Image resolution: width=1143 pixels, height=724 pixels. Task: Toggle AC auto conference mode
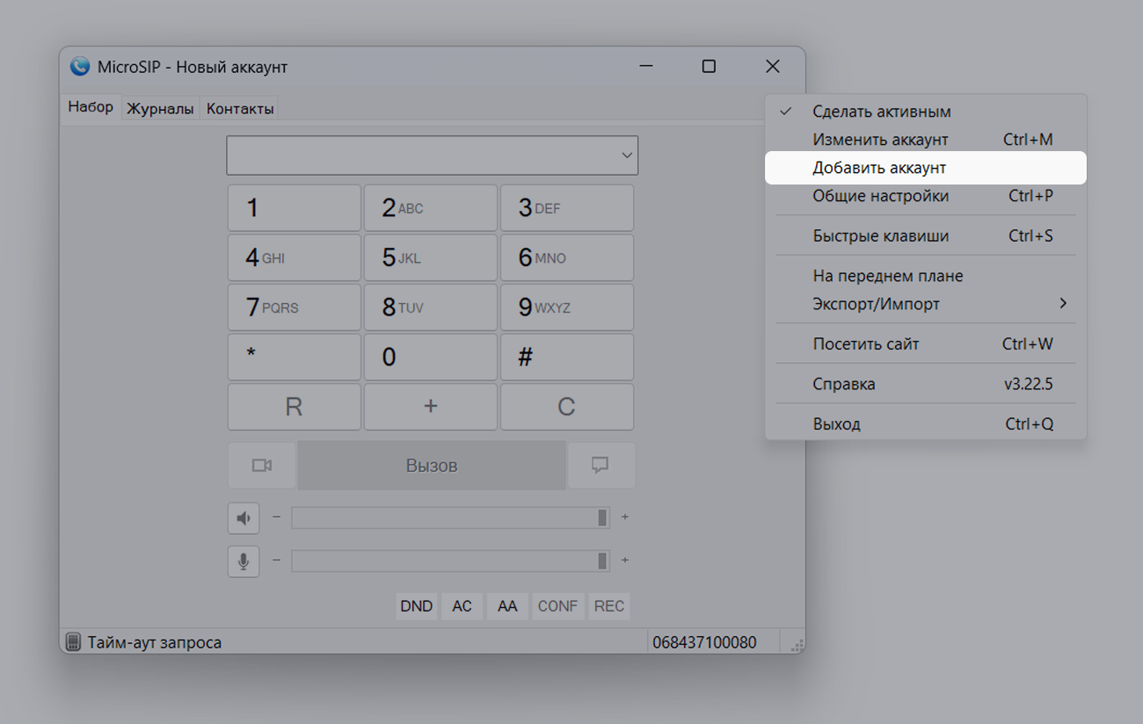point(462,606)
